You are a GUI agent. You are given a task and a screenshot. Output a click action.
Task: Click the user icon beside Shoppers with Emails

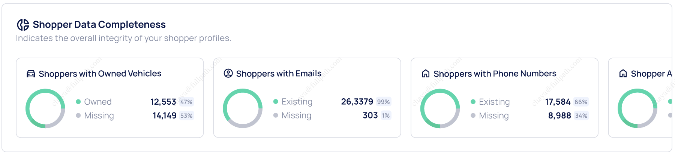coord(228,73)
